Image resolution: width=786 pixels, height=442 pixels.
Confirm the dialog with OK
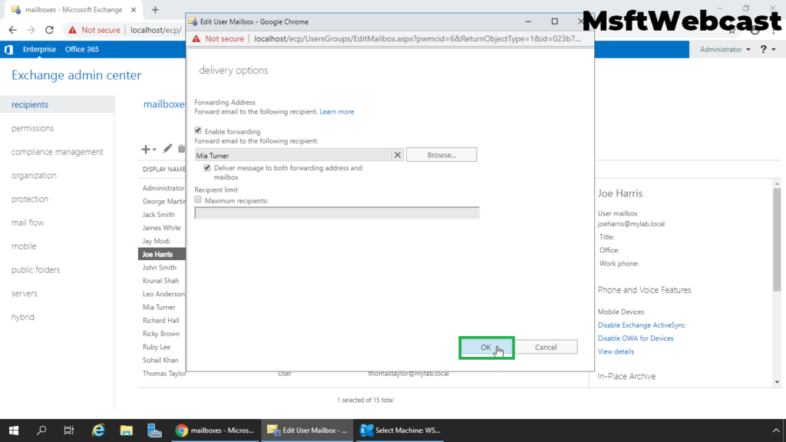[486, 348]
